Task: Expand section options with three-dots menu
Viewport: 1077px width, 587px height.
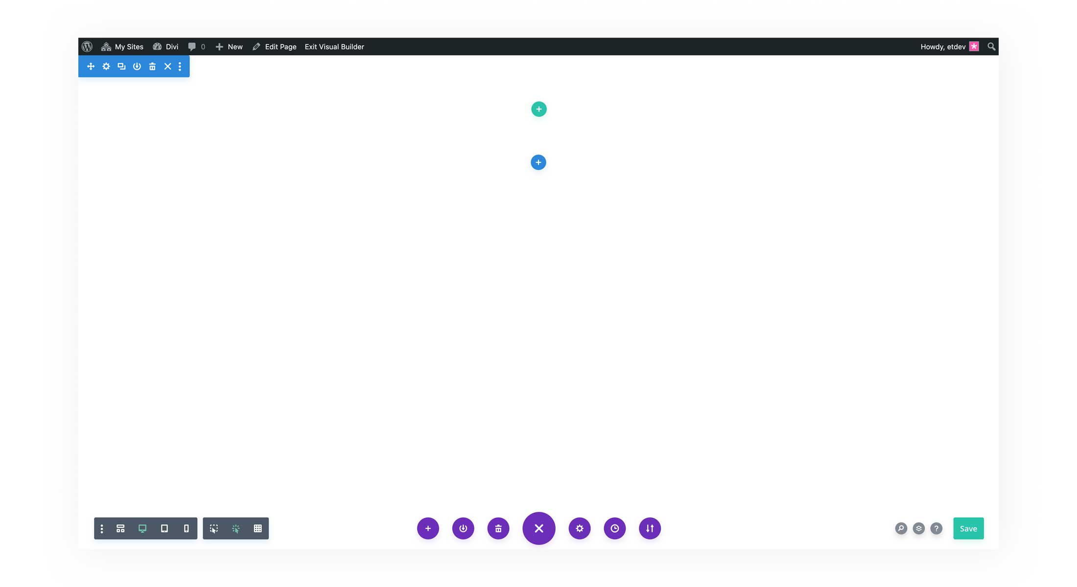Action: pyautogui.click(x=179, y=66)
